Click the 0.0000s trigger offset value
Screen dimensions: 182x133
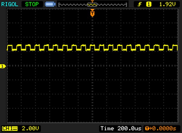(165, 128)
